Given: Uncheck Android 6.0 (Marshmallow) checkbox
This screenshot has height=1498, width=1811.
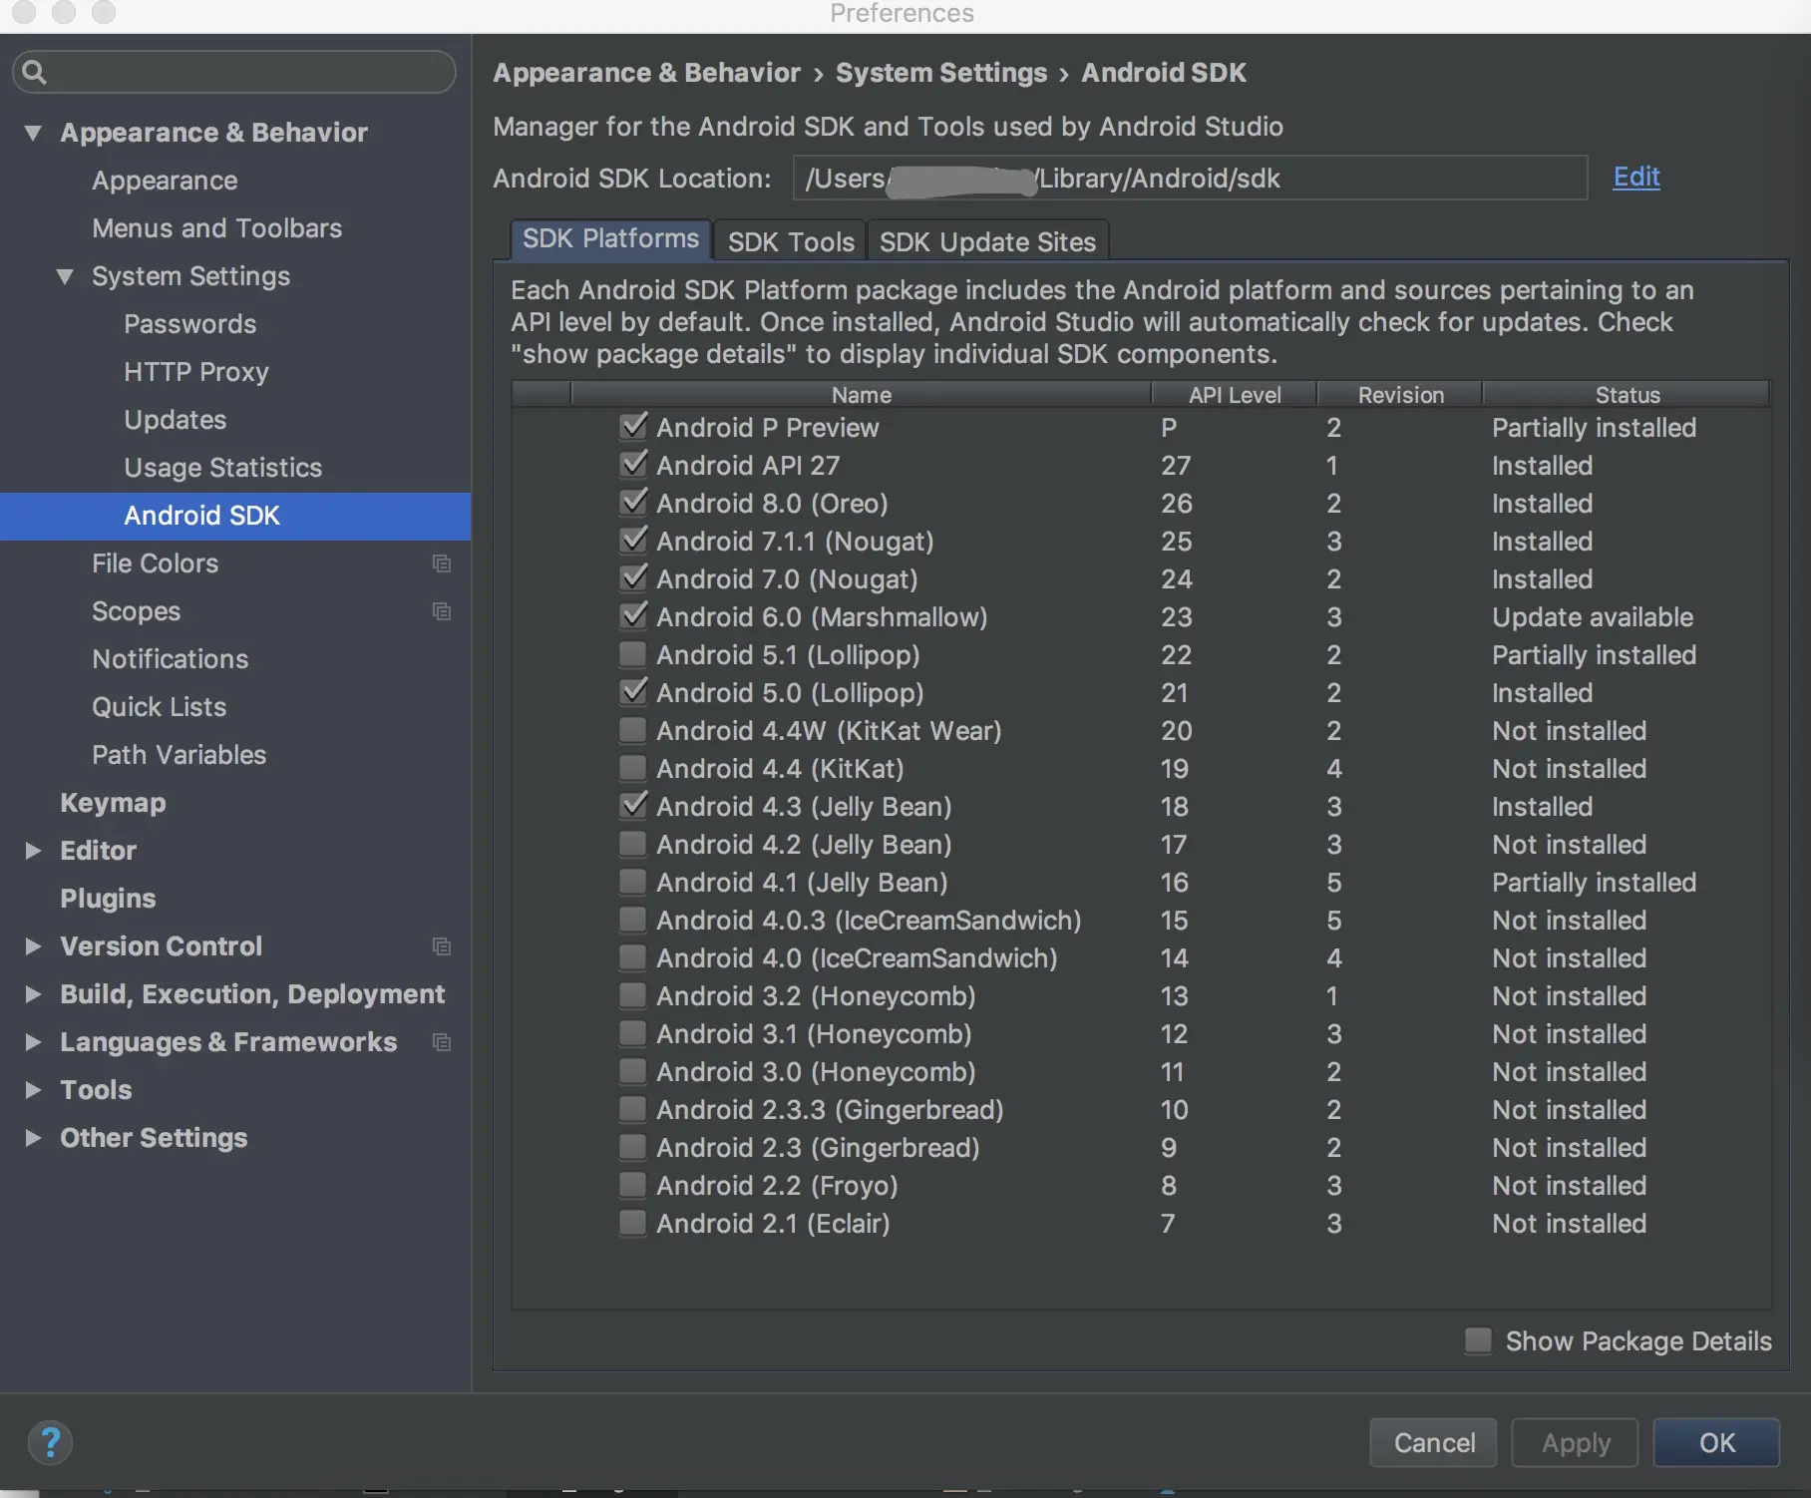Looking at the screenshot, I should coord(633,616).
